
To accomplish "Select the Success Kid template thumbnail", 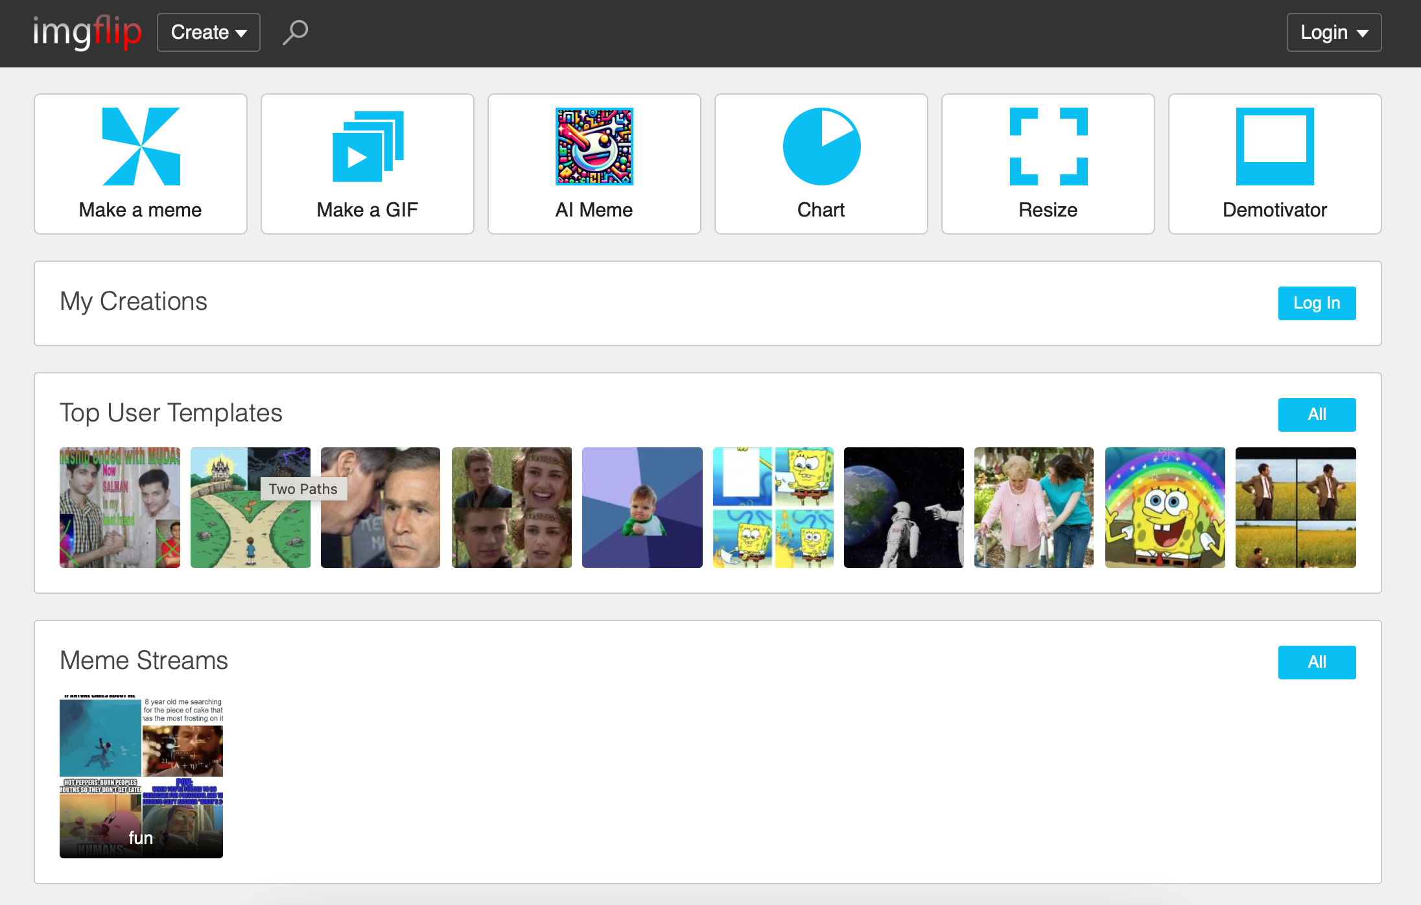I will click(x=642, y=508).
